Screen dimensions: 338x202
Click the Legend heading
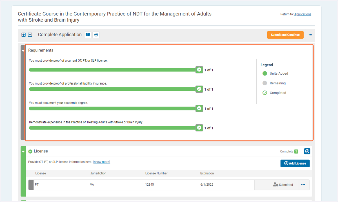pos(267,65)
